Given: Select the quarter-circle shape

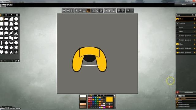Looking at the screenshot, I should pyautogui.click(x=11, y=19).
